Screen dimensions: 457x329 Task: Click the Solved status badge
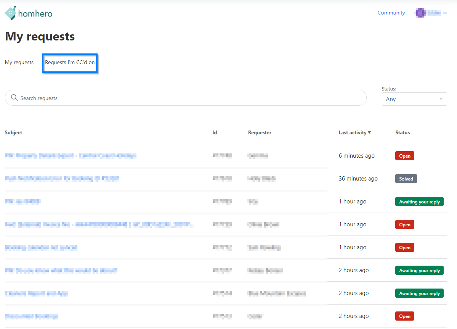click(406, 179)
